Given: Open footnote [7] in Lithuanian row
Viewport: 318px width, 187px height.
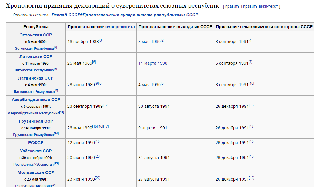Looking at the screenshot, I should (x=250, y=62).
